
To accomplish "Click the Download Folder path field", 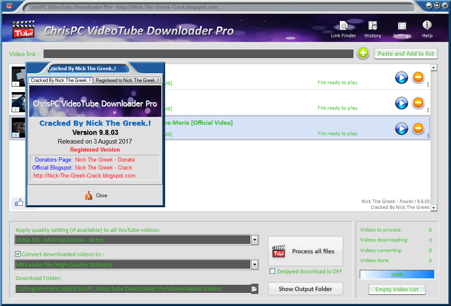I will 133,289.
